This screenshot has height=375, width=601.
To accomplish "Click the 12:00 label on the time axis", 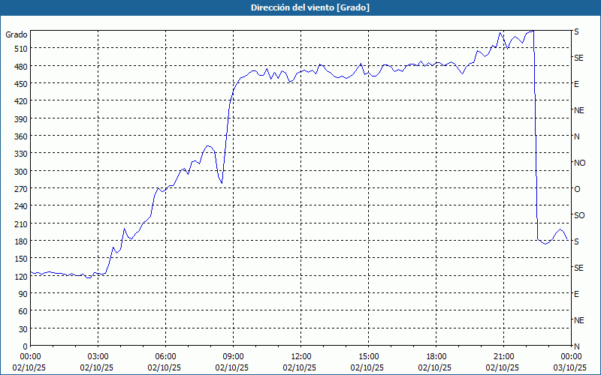I will coord(300,356).
